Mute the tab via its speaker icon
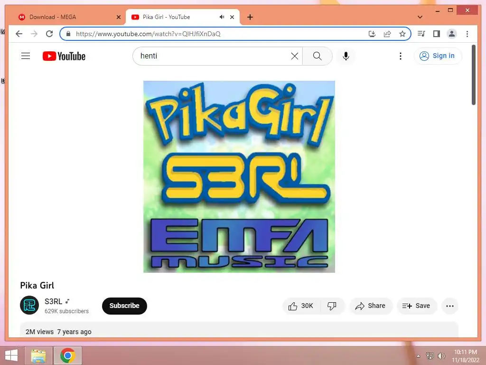Screen dimensions: 486x365 222,17
